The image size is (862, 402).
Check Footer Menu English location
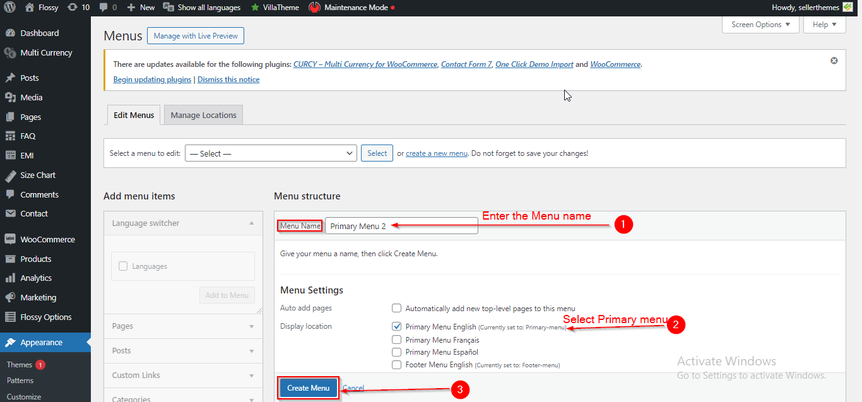pos(396,364)
